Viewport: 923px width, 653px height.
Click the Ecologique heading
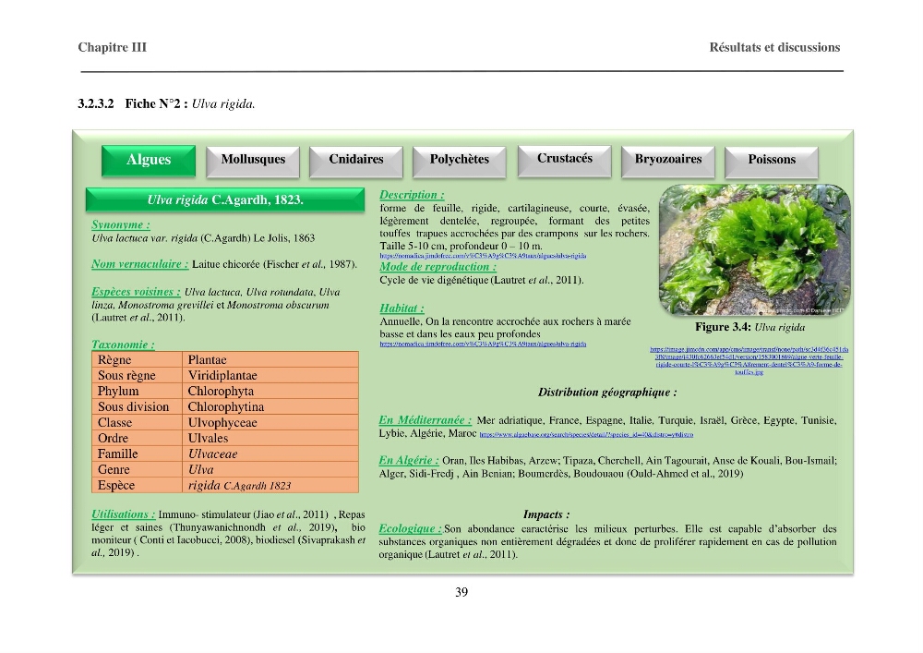(411, 528)
